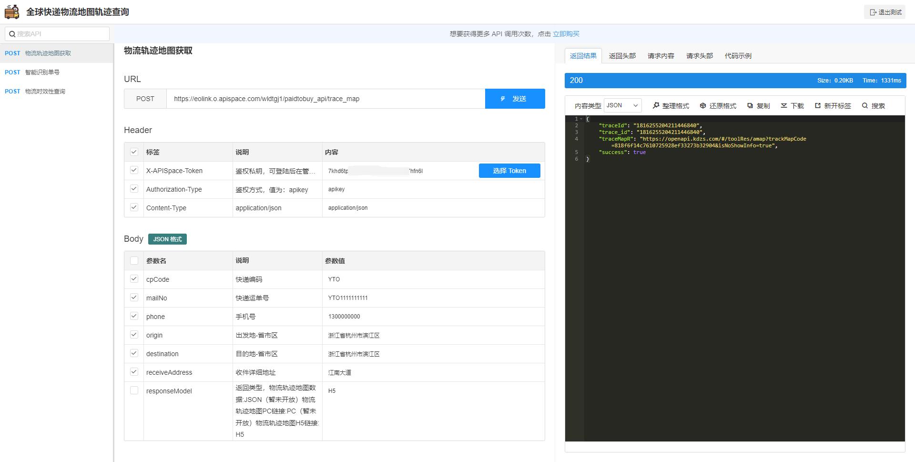Send the request with the 发送 button
This screenshot has height=462, width=915.
pos(515,99)
